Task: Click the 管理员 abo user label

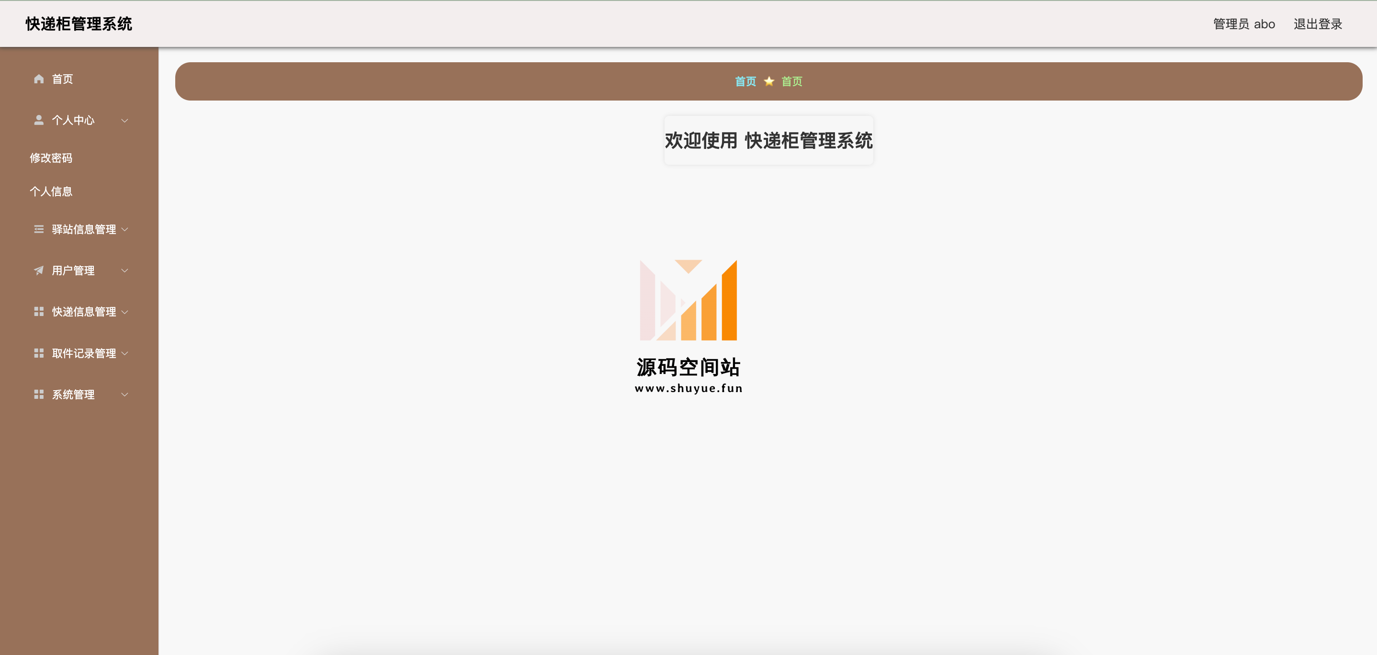Action: tap(1244, 24)
